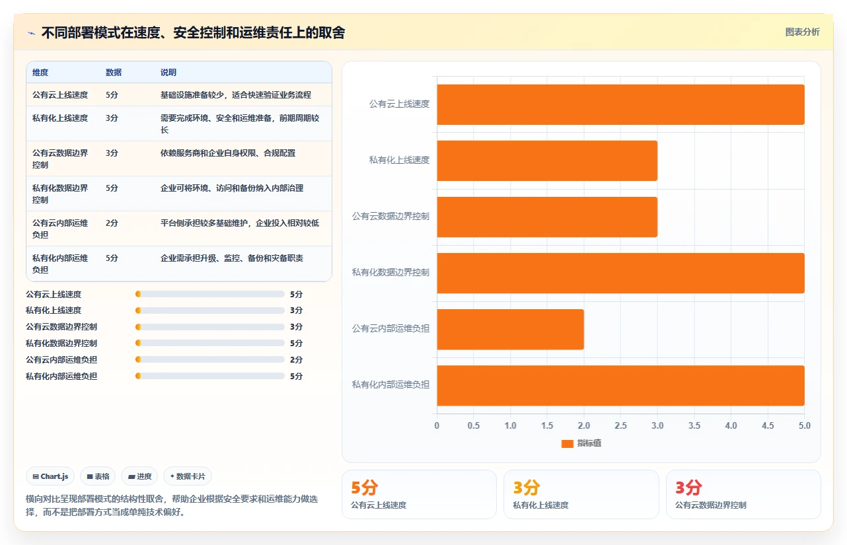
Task: Click the 说明 column header
Action: [x=168, y=73]
